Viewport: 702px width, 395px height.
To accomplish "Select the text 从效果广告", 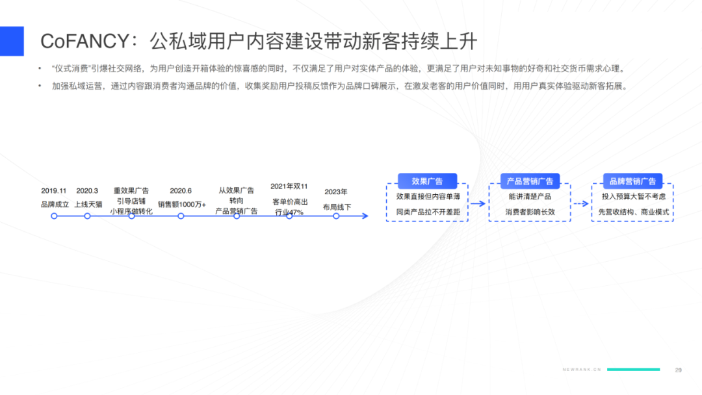I will pyautogui.click(x=237, y=190).
